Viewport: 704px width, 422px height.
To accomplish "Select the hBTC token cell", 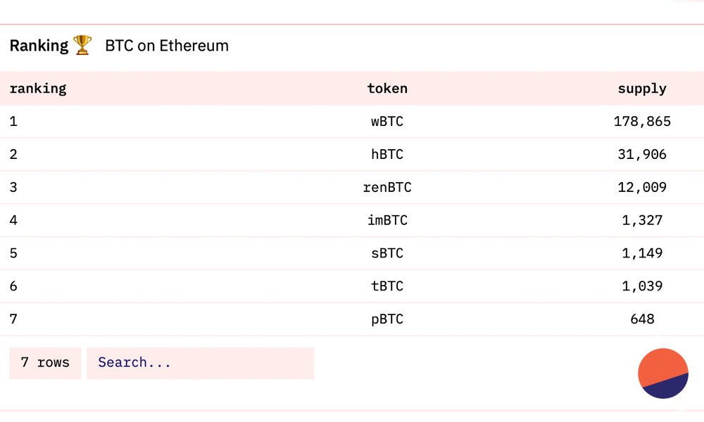I will click(x=387, y=155).
